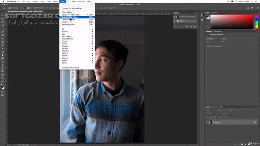Expand the Noise filter submenu
260x146 pixels.
77,44
